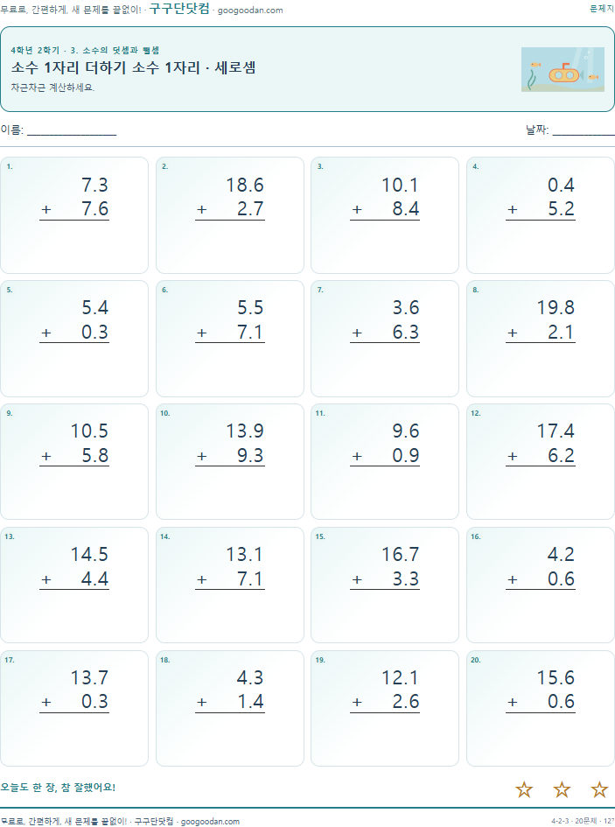Click problem 2 card with 18.6 + 2.7

230,215
